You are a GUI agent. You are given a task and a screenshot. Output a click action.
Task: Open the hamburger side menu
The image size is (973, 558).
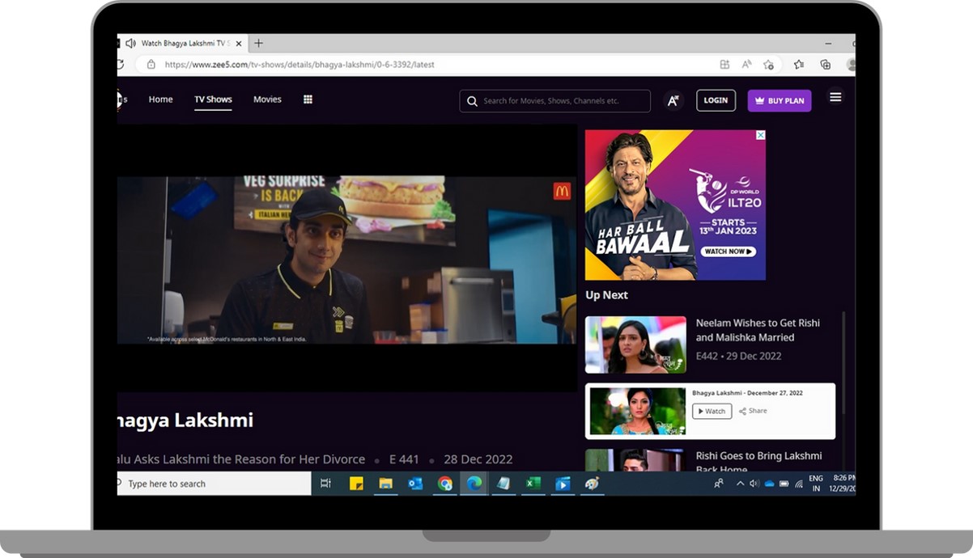[835, 97]
